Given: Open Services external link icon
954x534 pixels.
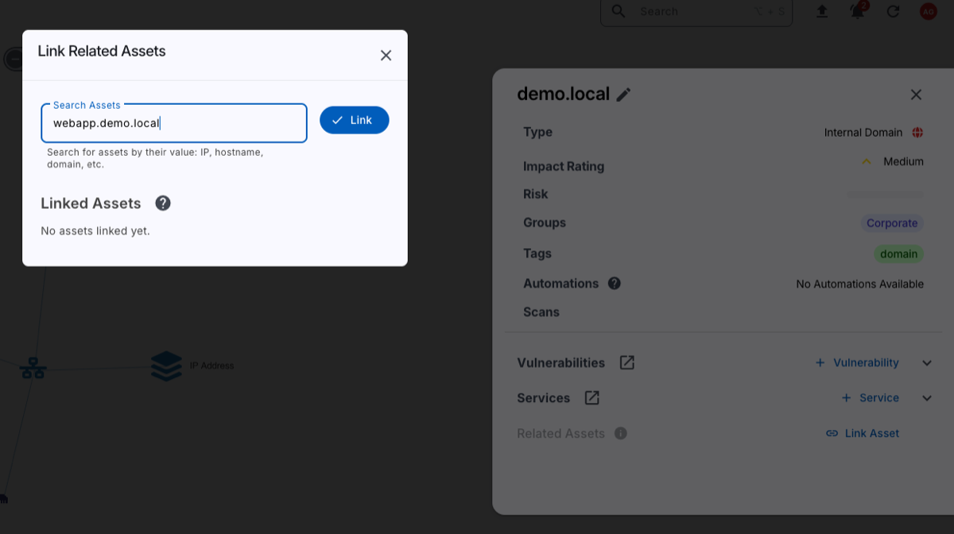Looking at the screenshot, I should coord(591,397).
